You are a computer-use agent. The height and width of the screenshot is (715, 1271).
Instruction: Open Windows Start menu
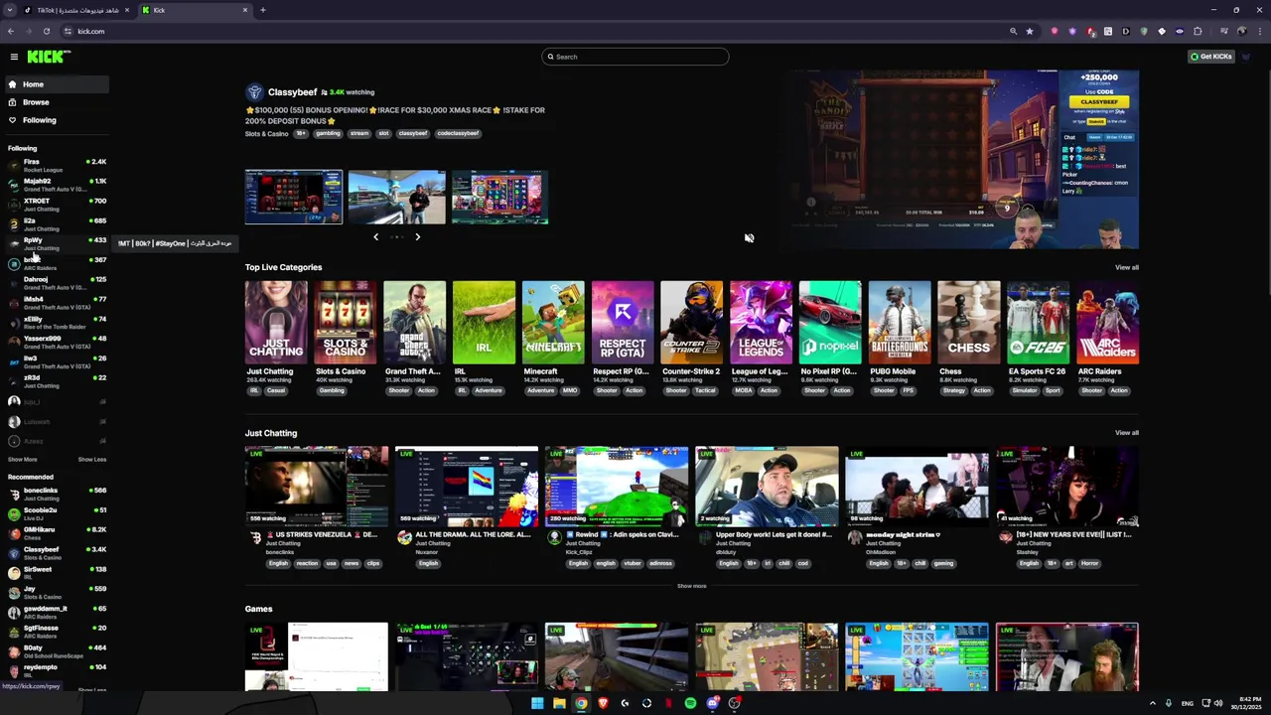tap(537, 703)
